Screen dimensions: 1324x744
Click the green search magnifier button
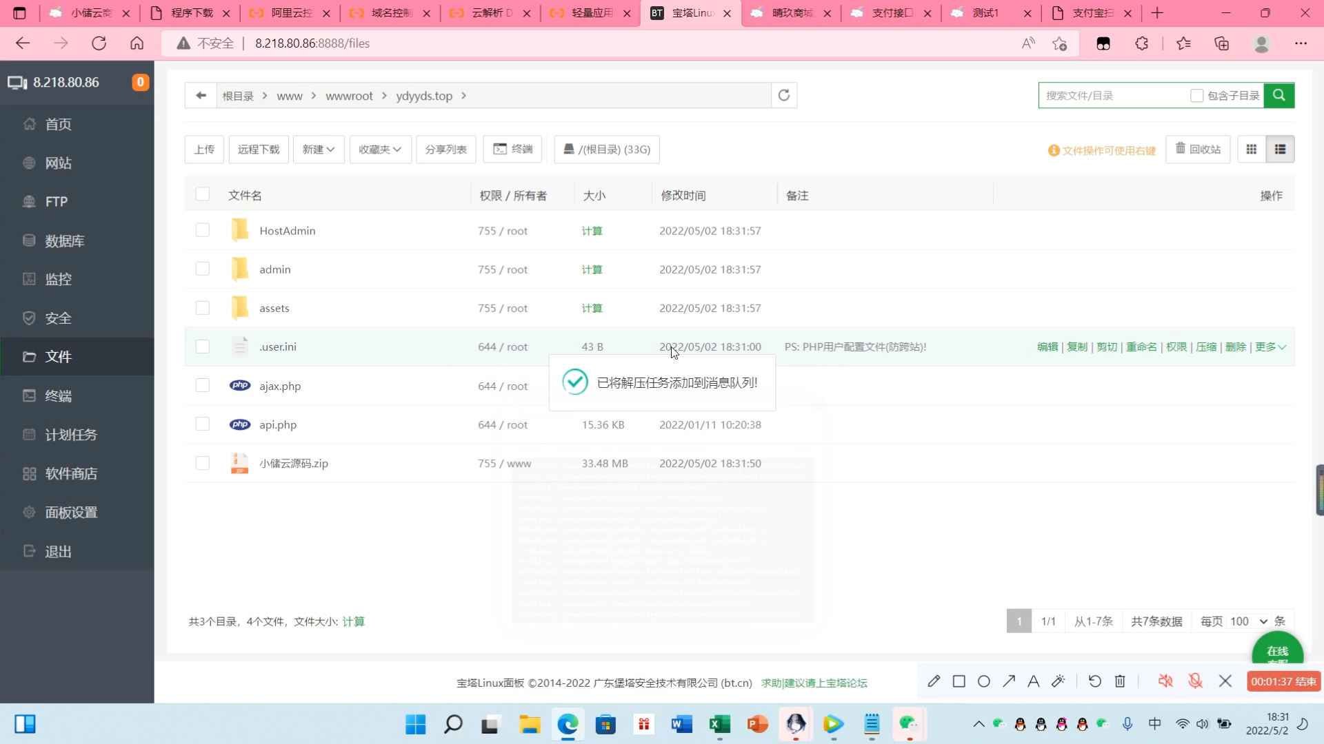pos(1279,95)
